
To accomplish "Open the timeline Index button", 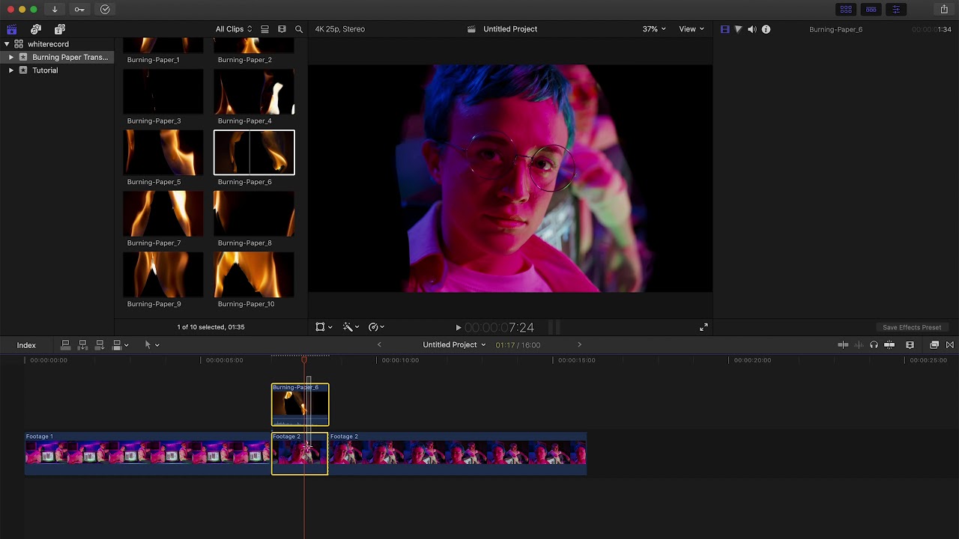I will 26,345.
